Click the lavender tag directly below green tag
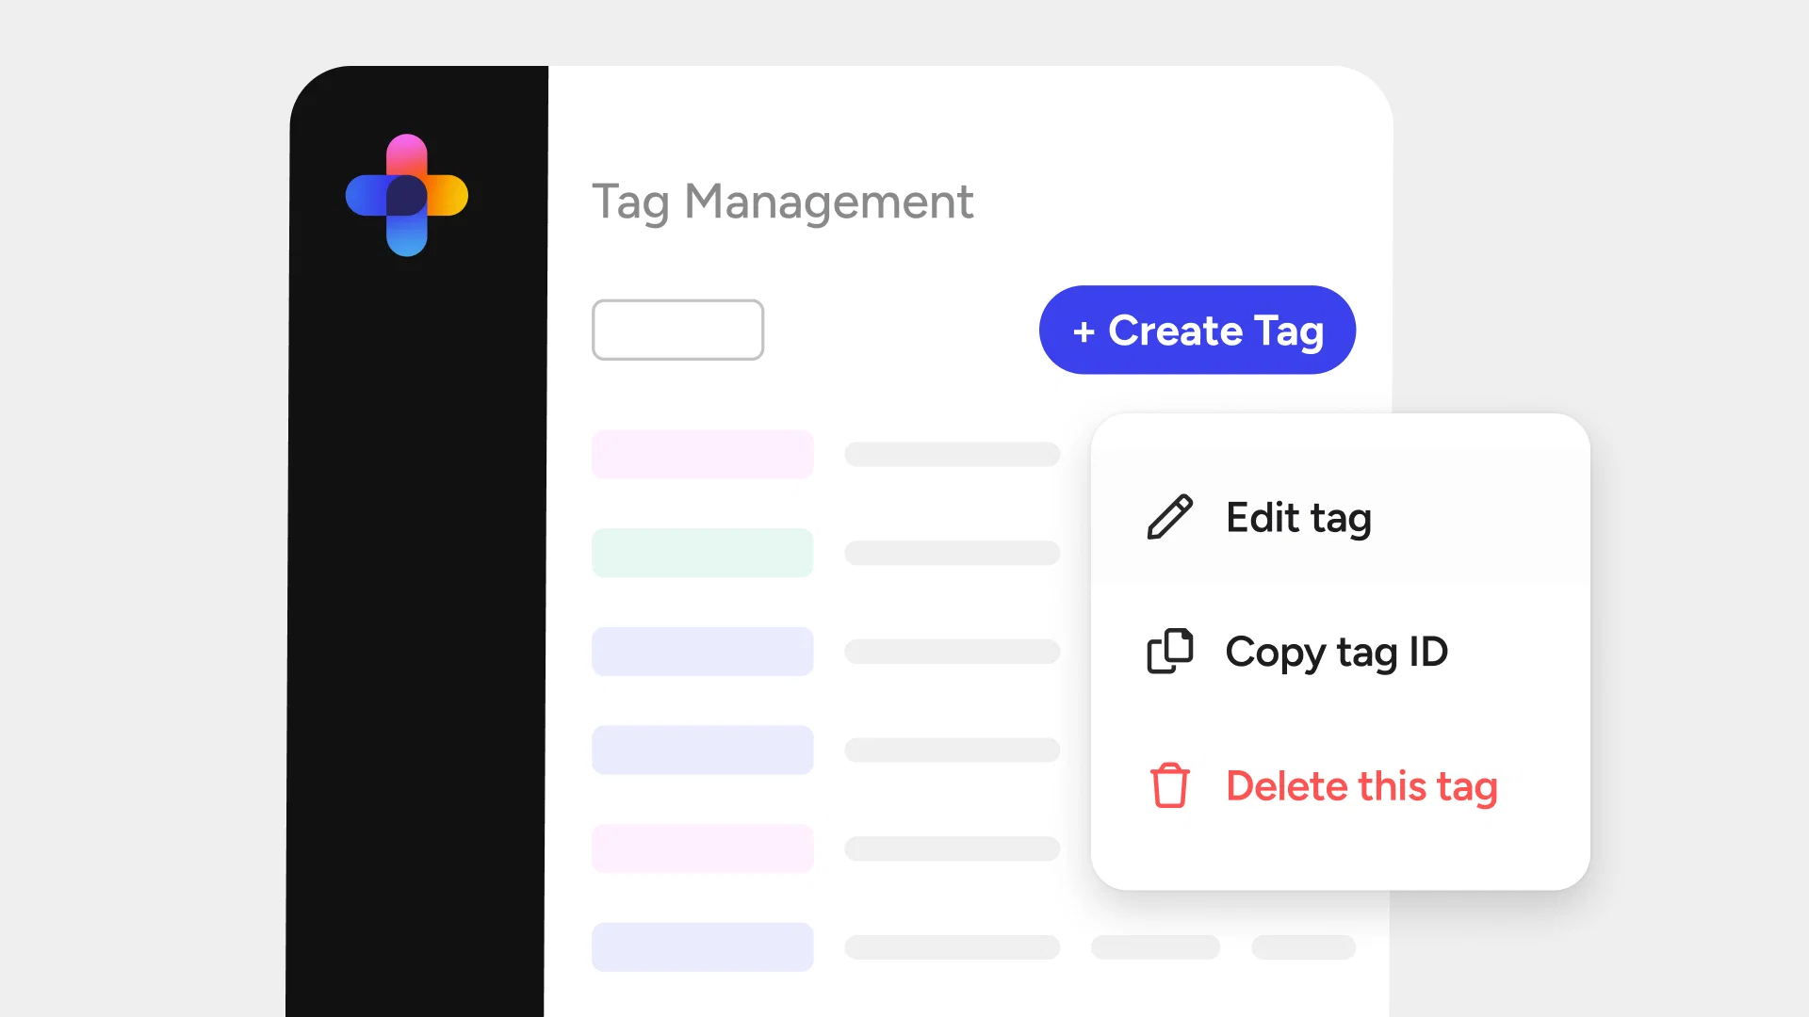This screenshot has width=1809, height=1017. tap(702, 651)
